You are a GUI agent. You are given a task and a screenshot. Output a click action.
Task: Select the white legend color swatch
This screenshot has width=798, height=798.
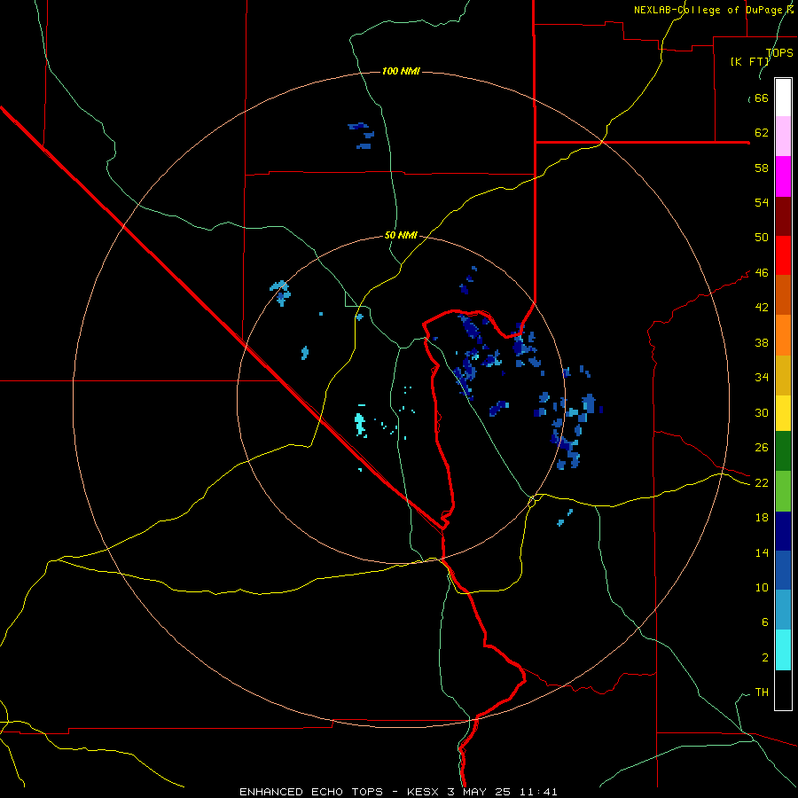[783, 98]
